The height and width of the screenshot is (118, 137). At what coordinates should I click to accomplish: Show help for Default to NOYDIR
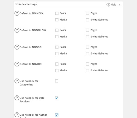click(x=17, y=64)
